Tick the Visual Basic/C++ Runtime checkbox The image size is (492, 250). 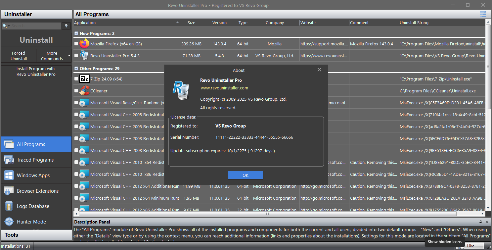[76, 103]
